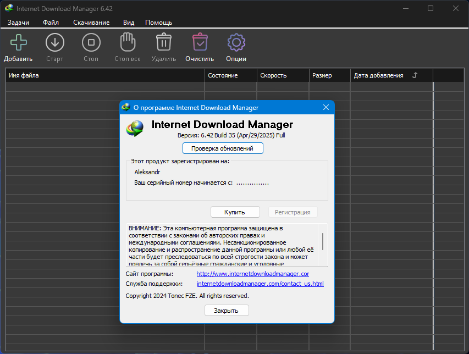Click the Copyright 2024 Tonec FZE text
Screen dimensions: 469x354
click(x=187, y=296)
